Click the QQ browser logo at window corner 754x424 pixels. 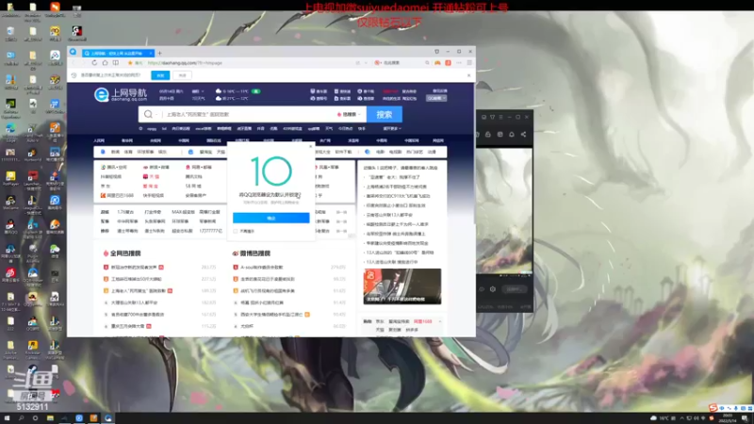74,52
